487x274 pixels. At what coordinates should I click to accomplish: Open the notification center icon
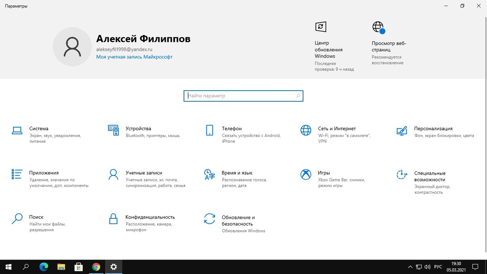[475, 267]
